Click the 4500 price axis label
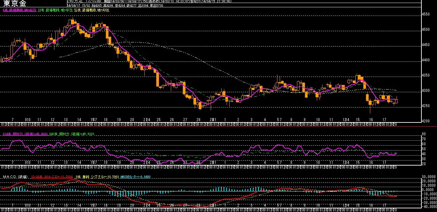The width and height of the screenshot is (437, 212). 426,30
